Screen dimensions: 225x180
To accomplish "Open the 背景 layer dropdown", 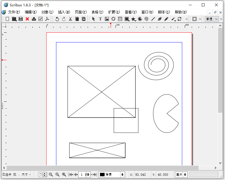I will (123, 175).
